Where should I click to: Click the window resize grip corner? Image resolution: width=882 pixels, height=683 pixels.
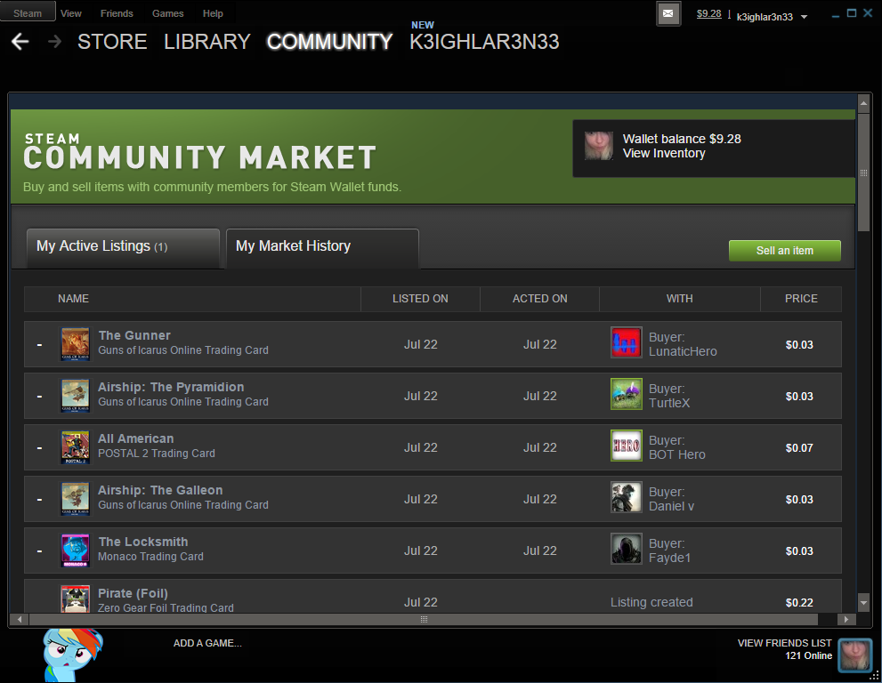point(875,676)
